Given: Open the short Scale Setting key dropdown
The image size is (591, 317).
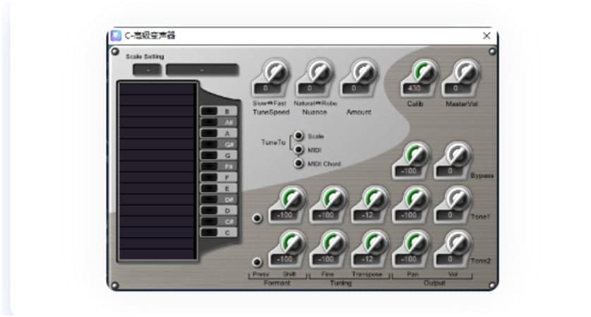Looking at the screenshot, I should 147,70.
